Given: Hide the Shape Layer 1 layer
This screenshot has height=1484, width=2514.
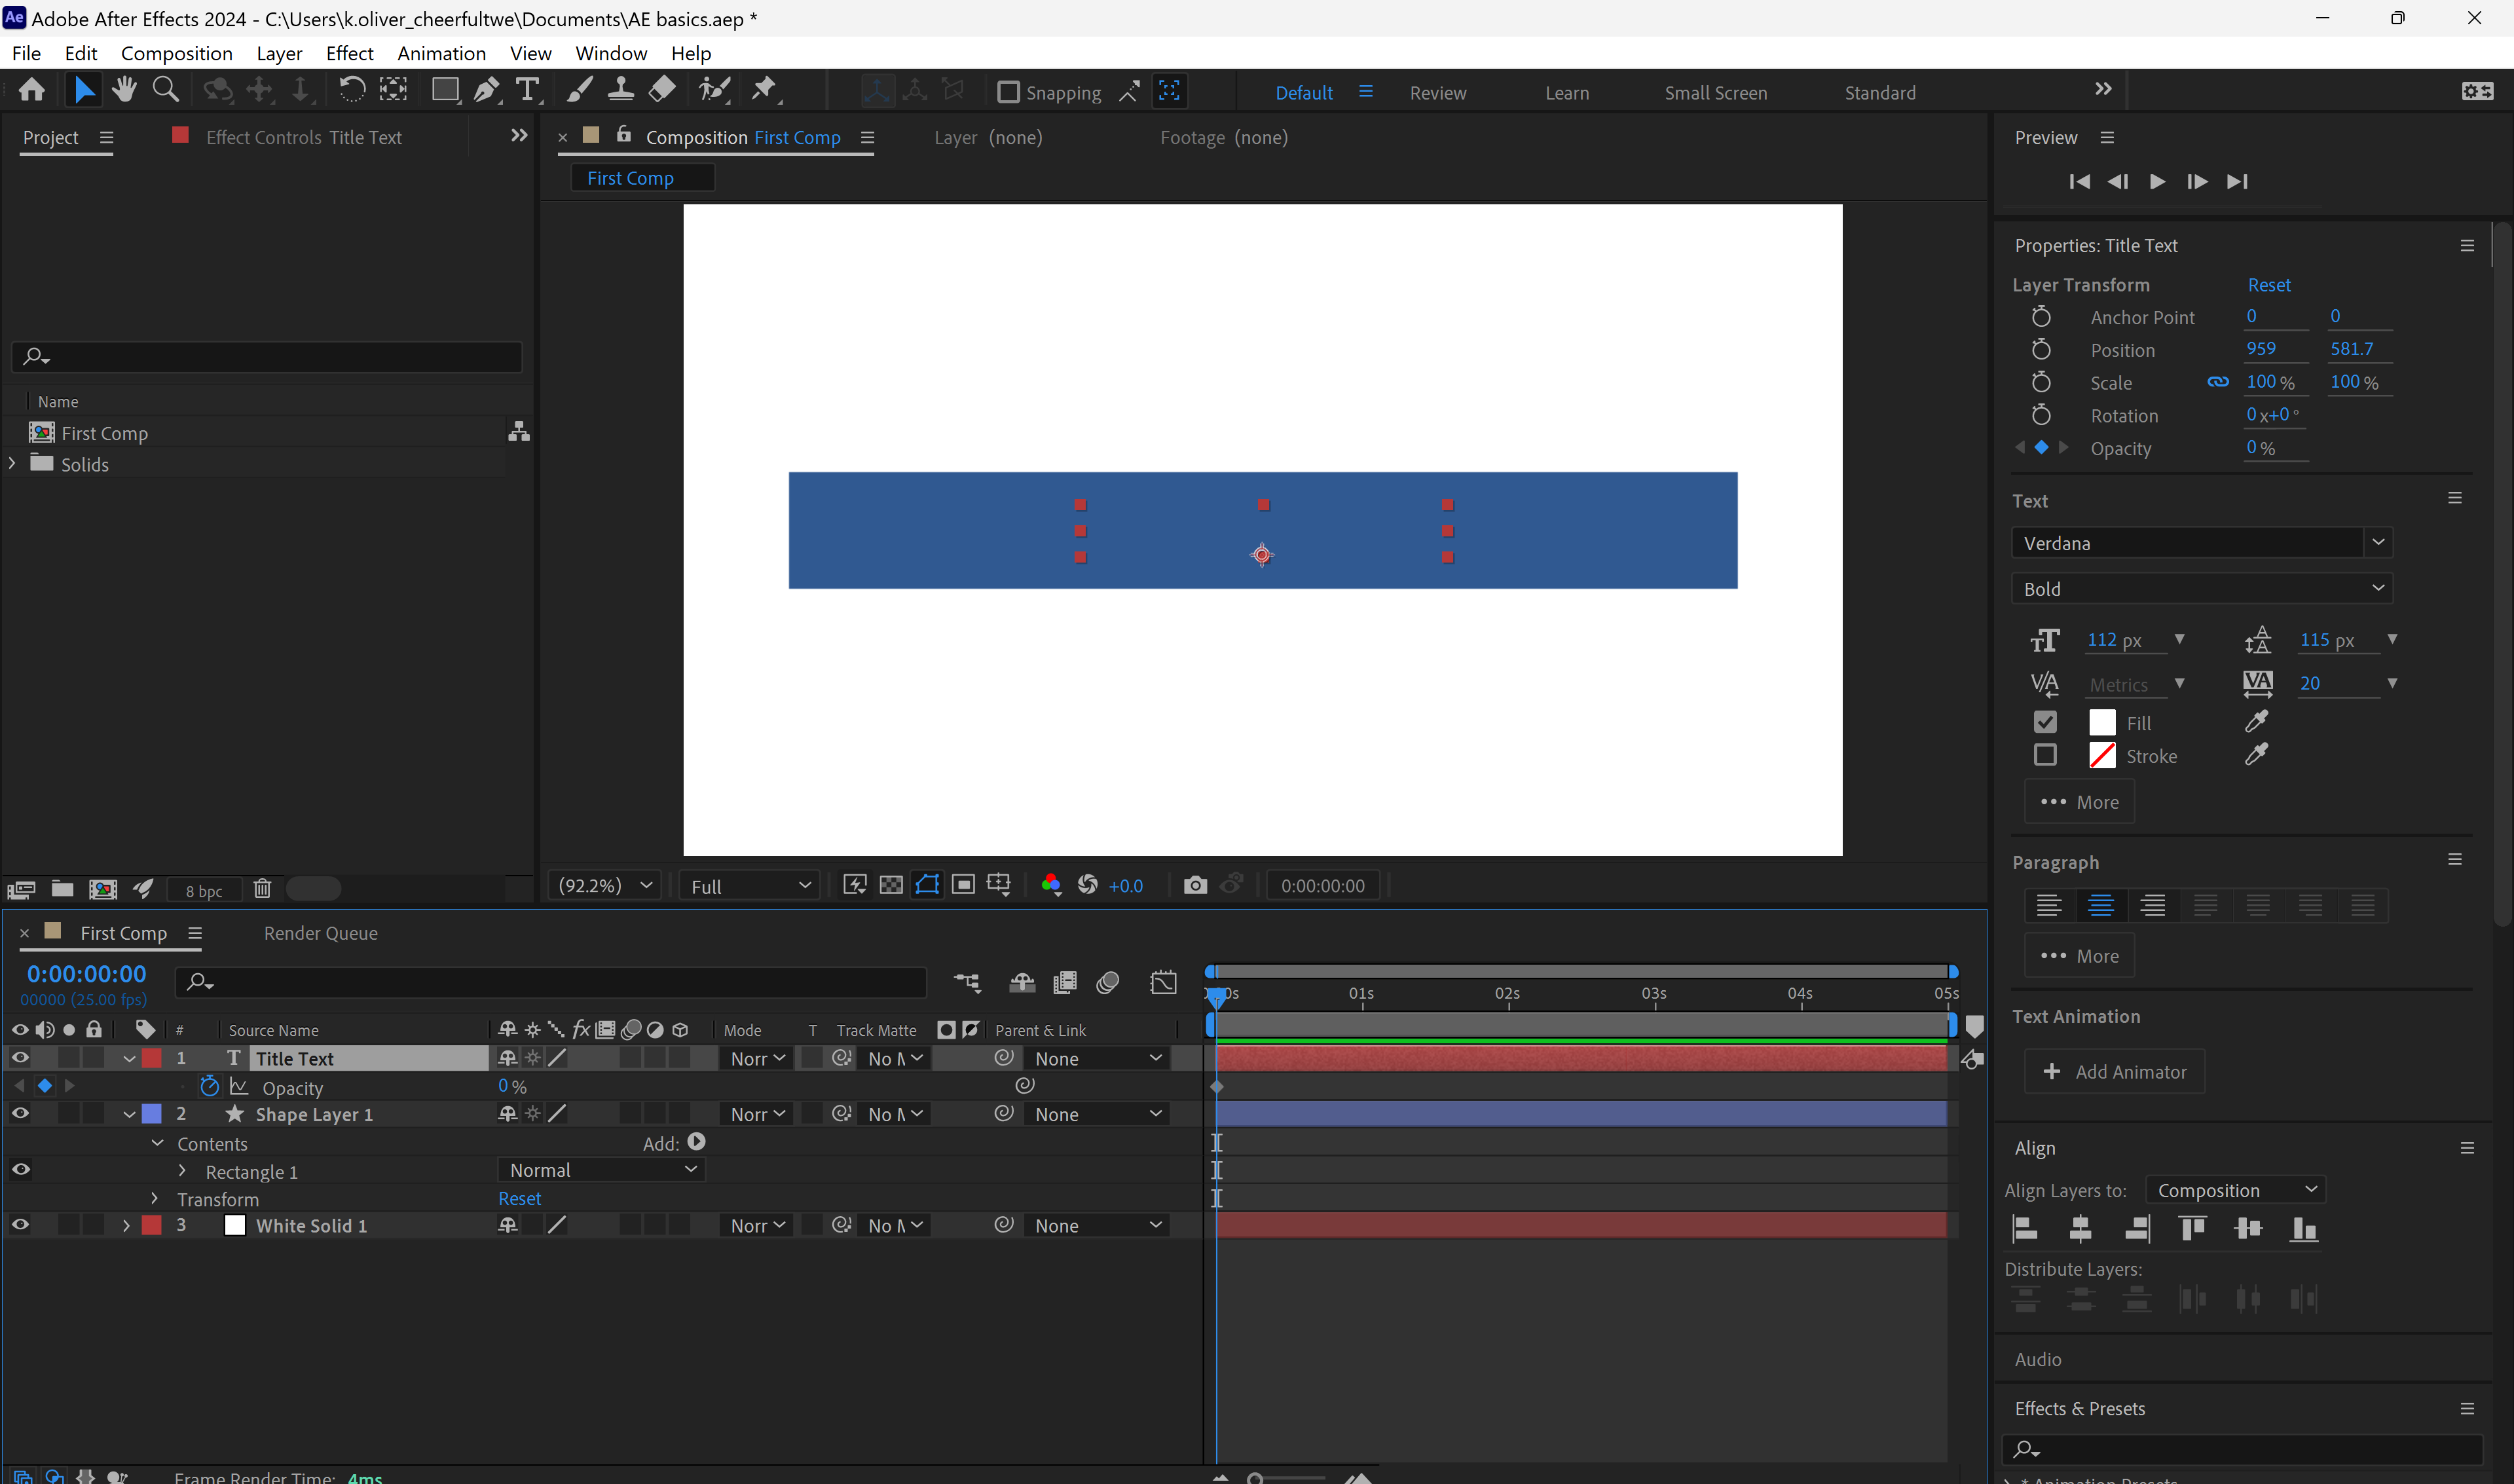Looking at the screenshot, I should (x=20, y=1113).
